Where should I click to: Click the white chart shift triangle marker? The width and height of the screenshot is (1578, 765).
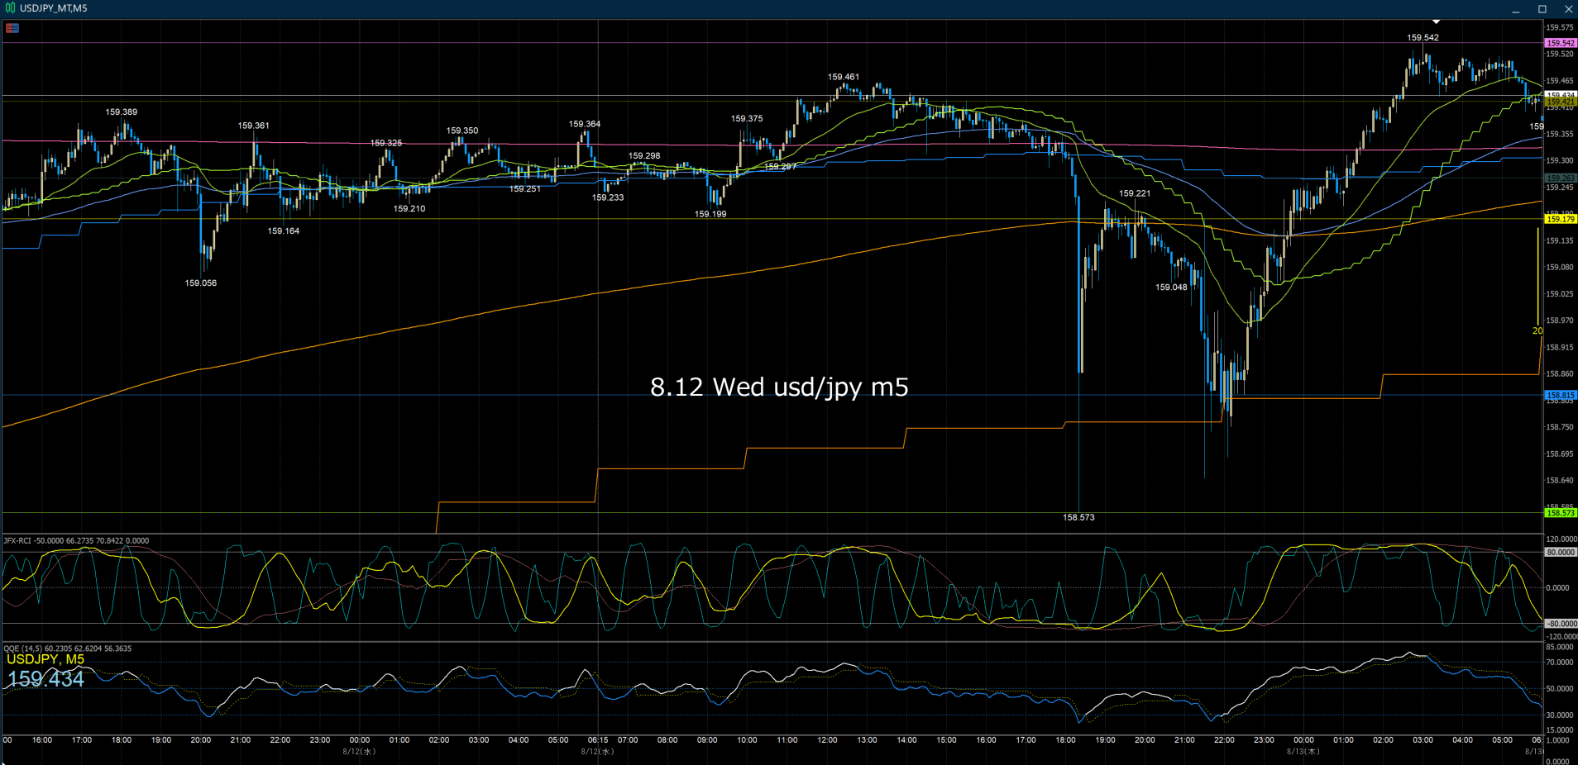pos(1437,21)
